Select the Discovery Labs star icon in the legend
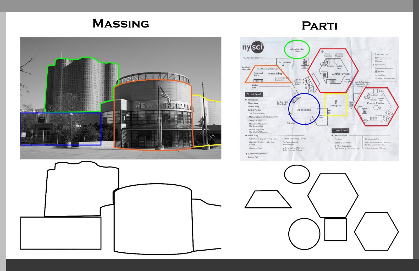The width and height of the screenshot is (419, 271). pyautogui.click(x=376, y=54)
